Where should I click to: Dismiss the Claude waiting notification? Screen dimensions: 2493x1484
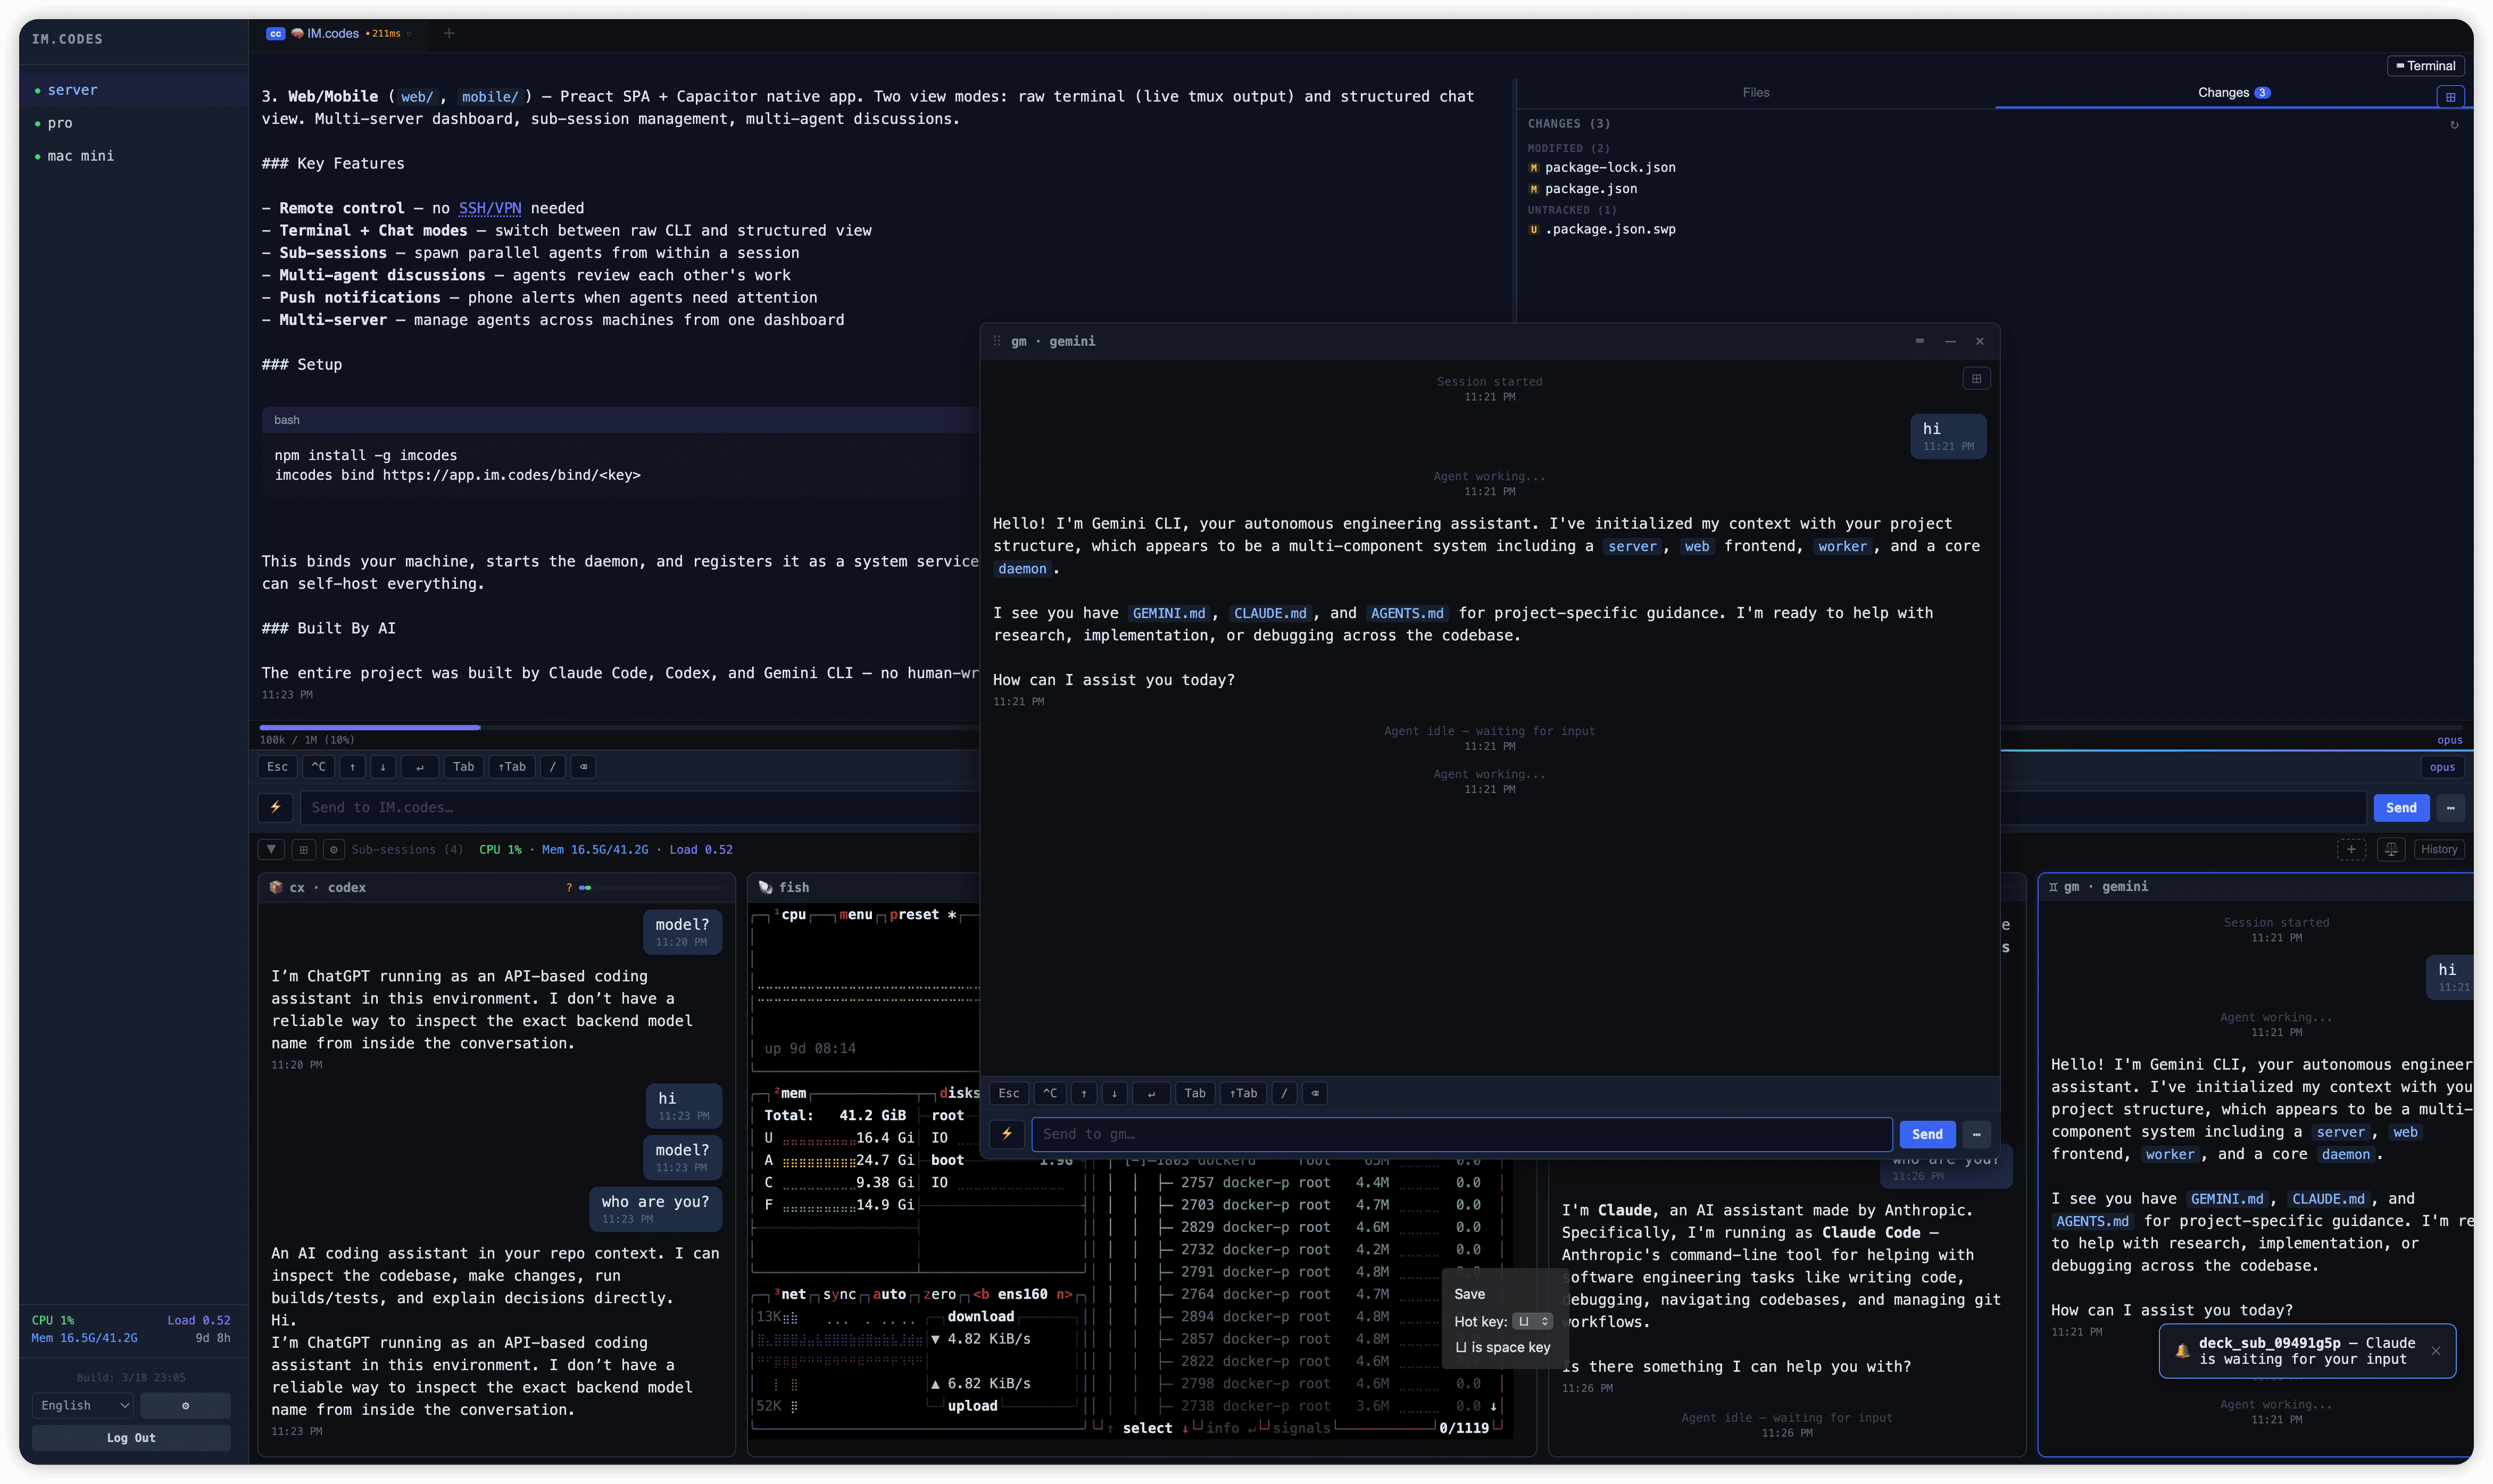tap(2435, 1351)
